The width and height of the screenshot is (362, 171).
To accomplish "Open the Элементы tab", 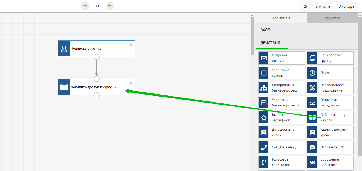I will pyautogui.click(x=281, y=18).
